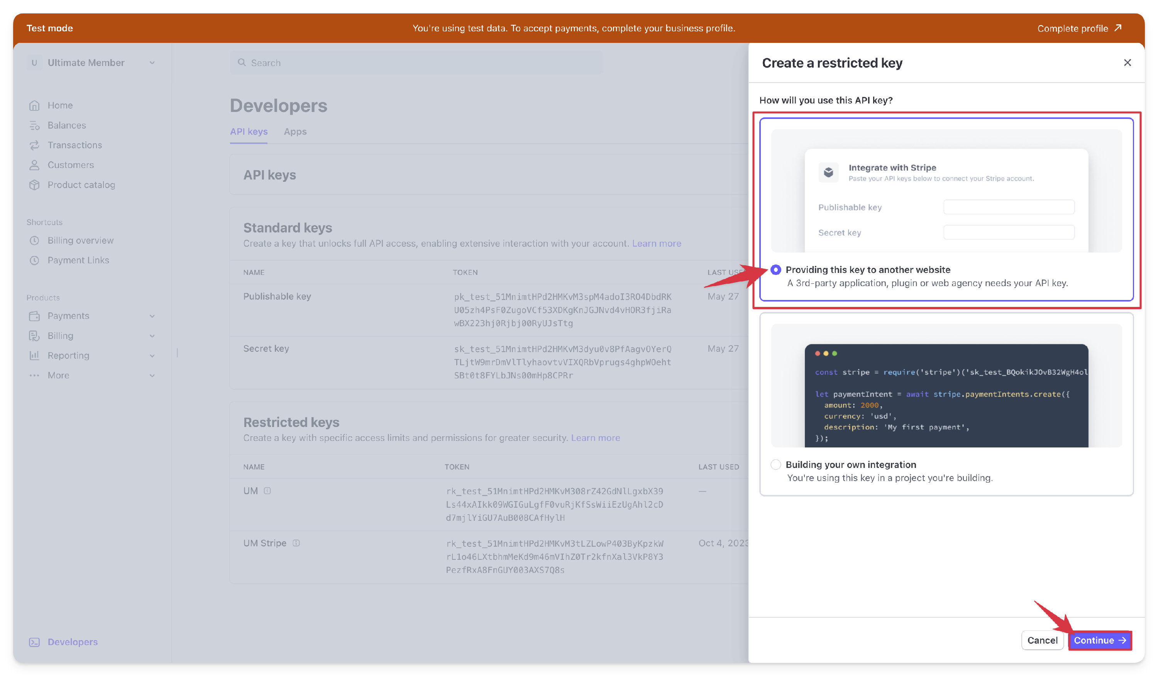Click the Search input field
The width and height of the screenshot is (1158, 676).
pos(416,63)
